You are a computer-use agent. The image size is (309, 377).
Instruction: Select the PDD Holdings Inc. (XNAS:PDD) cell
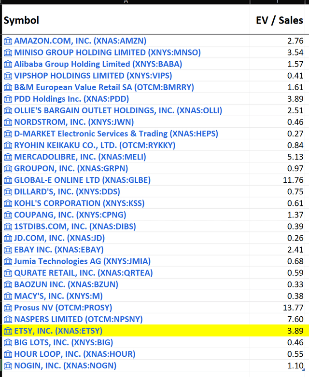[x=126, y=99]
